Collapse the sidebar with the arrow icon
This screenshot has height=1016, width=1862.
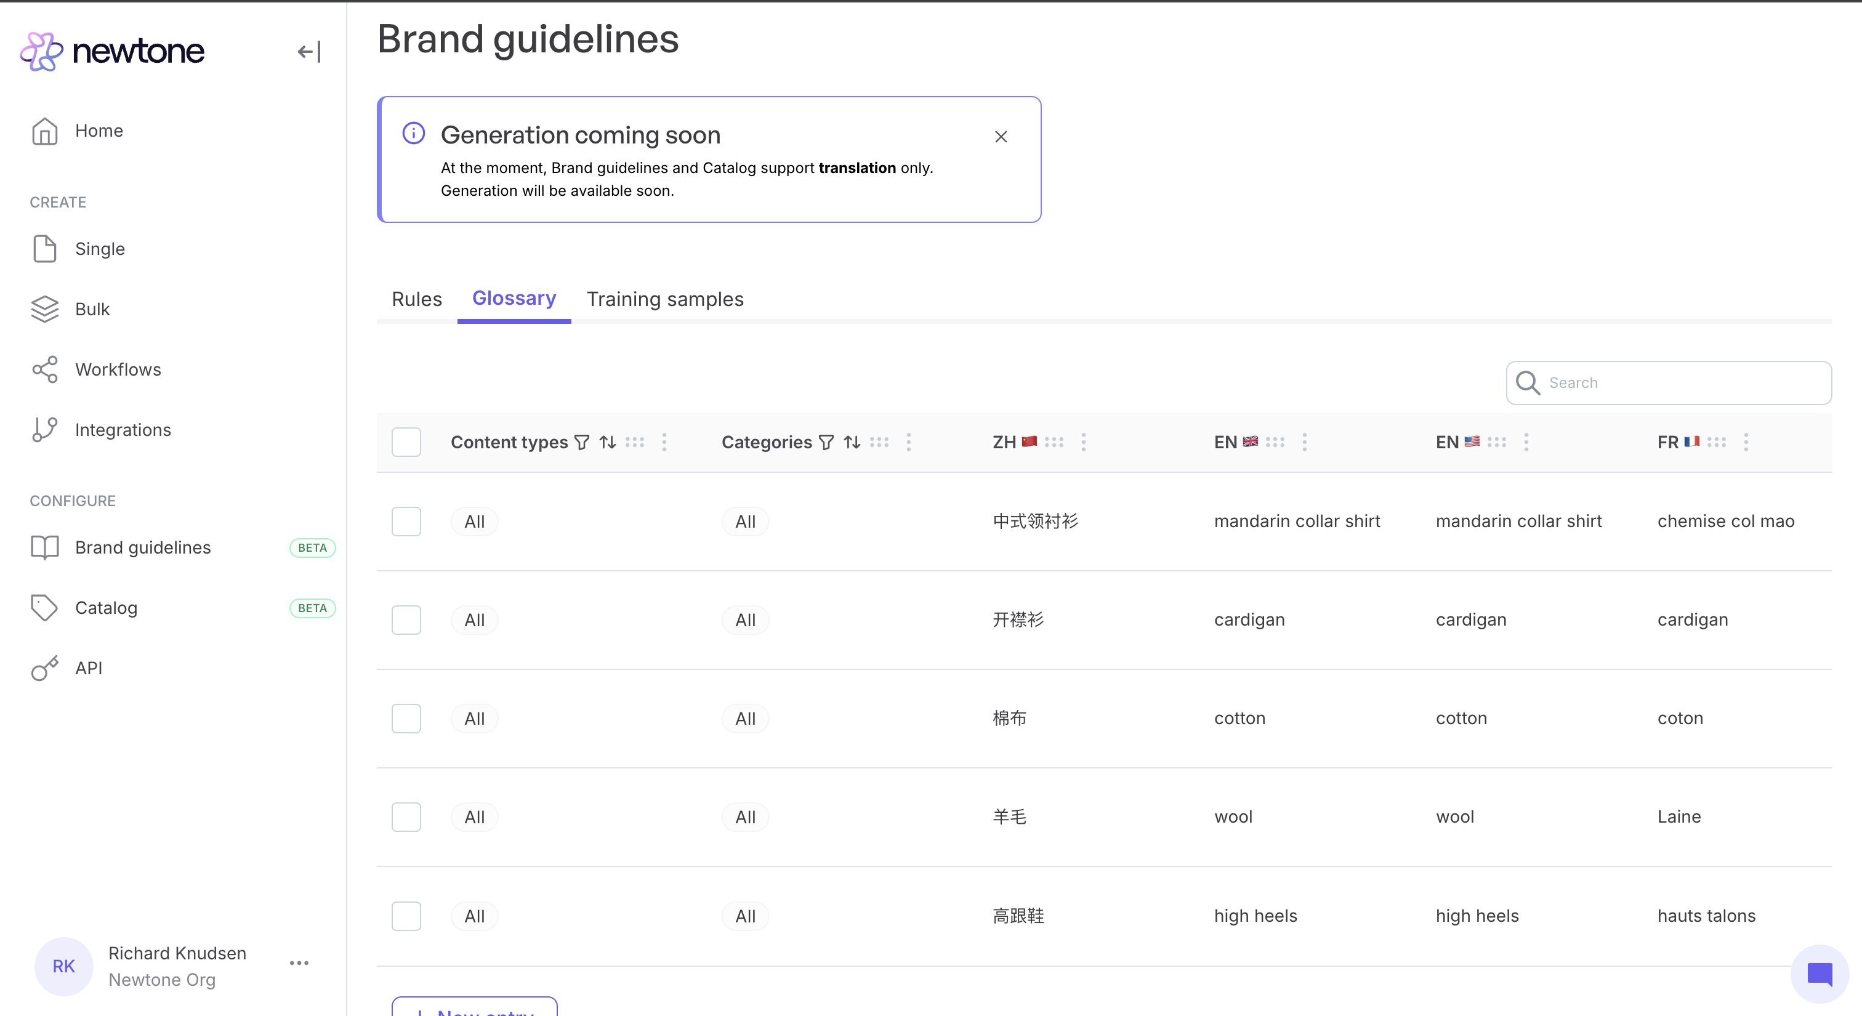tap(308, 51)
